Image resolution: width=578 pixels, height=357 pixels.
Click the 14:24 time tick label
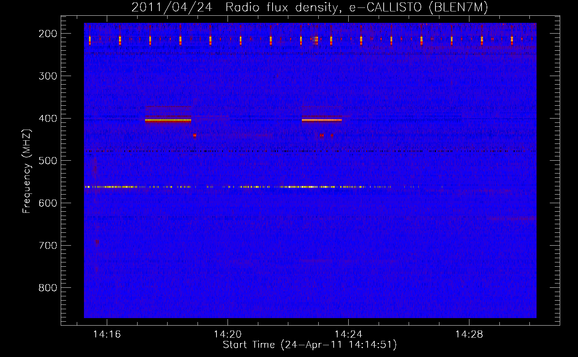[x=348, y=335]
